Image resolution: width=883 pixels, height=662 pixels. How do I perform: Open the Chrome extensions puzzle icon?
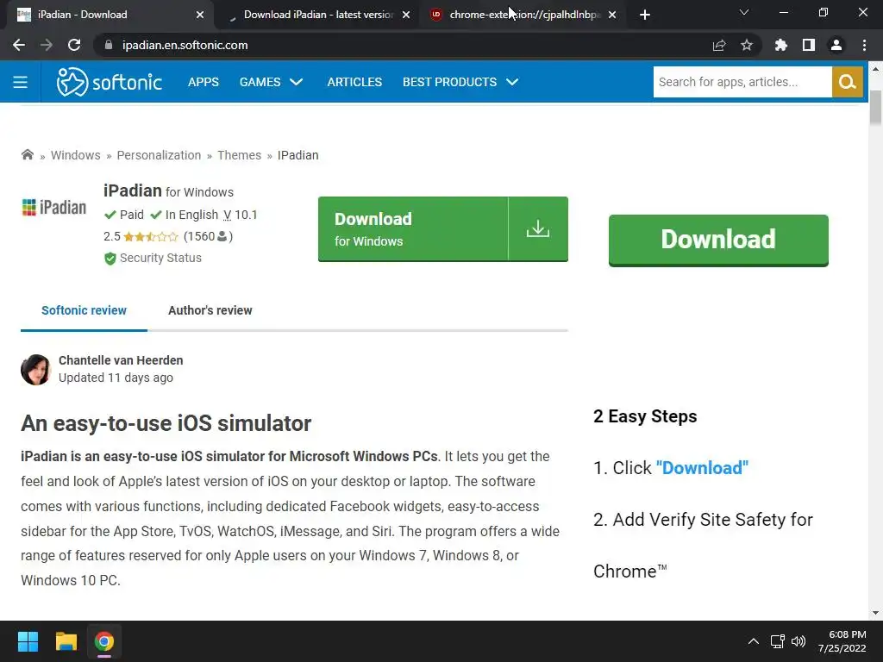(x=781, y=45)
